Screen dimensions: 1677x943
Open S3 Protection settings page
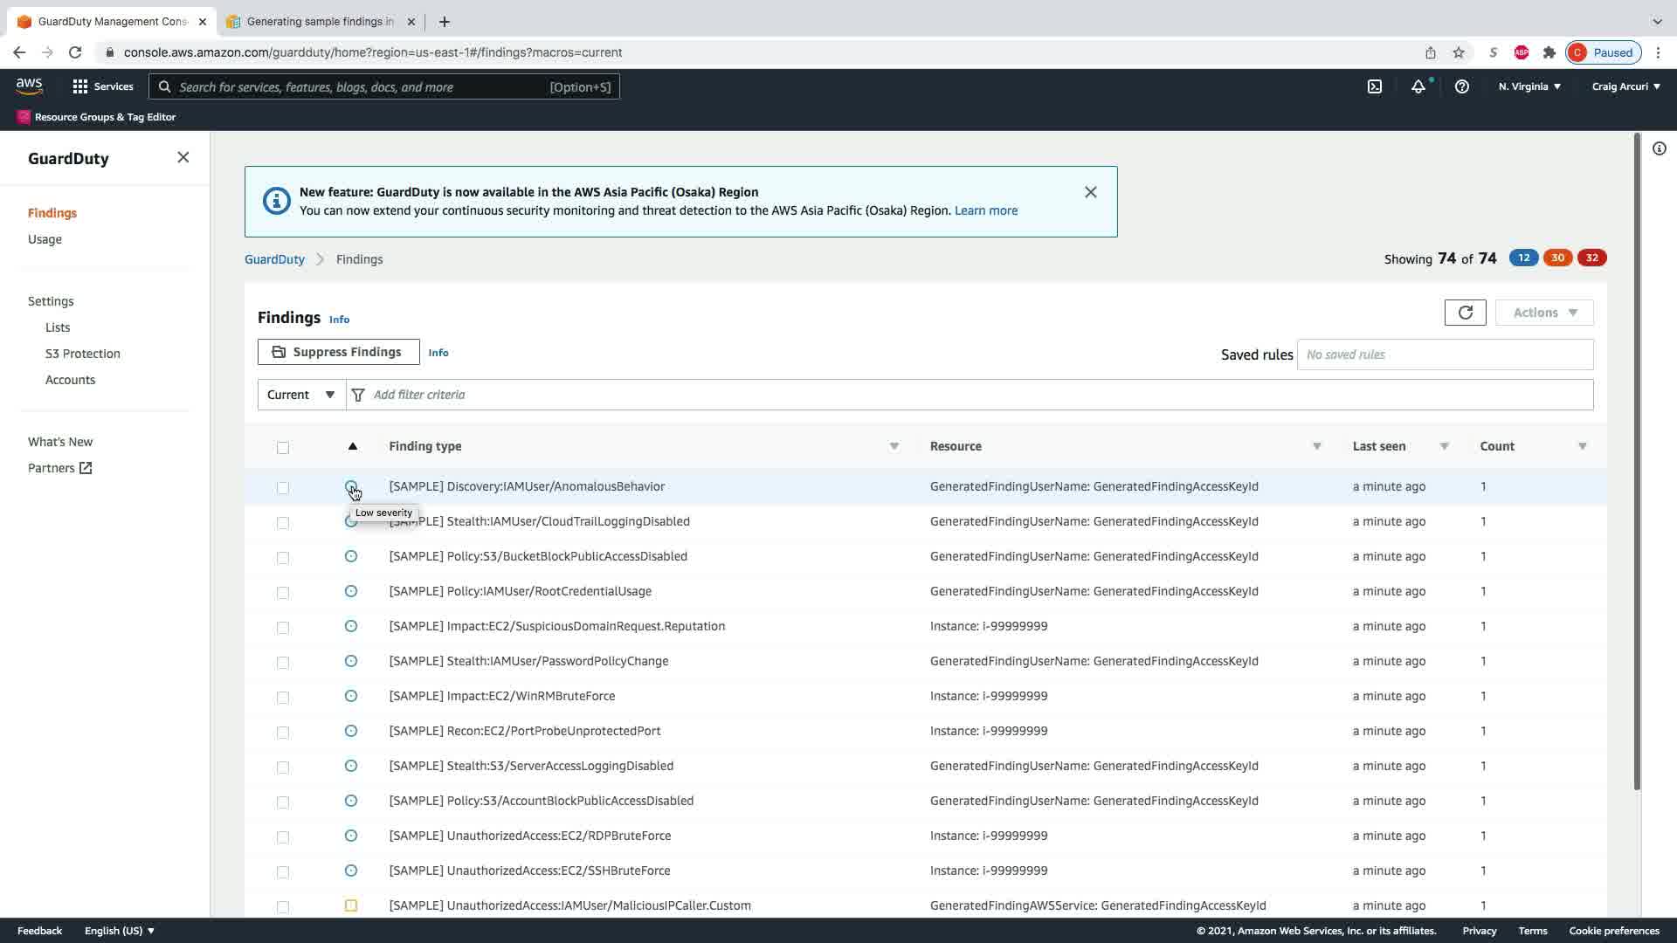(83, 354)
